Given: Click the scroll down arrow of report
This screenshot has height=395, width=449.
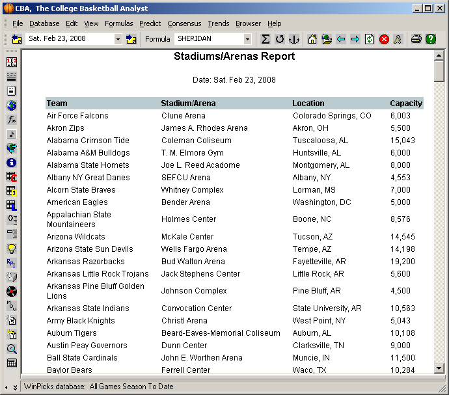Looking at the screenshot, I should pyautogui.click(x=439, y=368).
